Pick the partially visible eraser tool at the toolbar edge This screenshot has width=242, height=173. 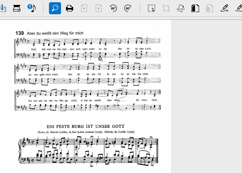click(239, 8)
